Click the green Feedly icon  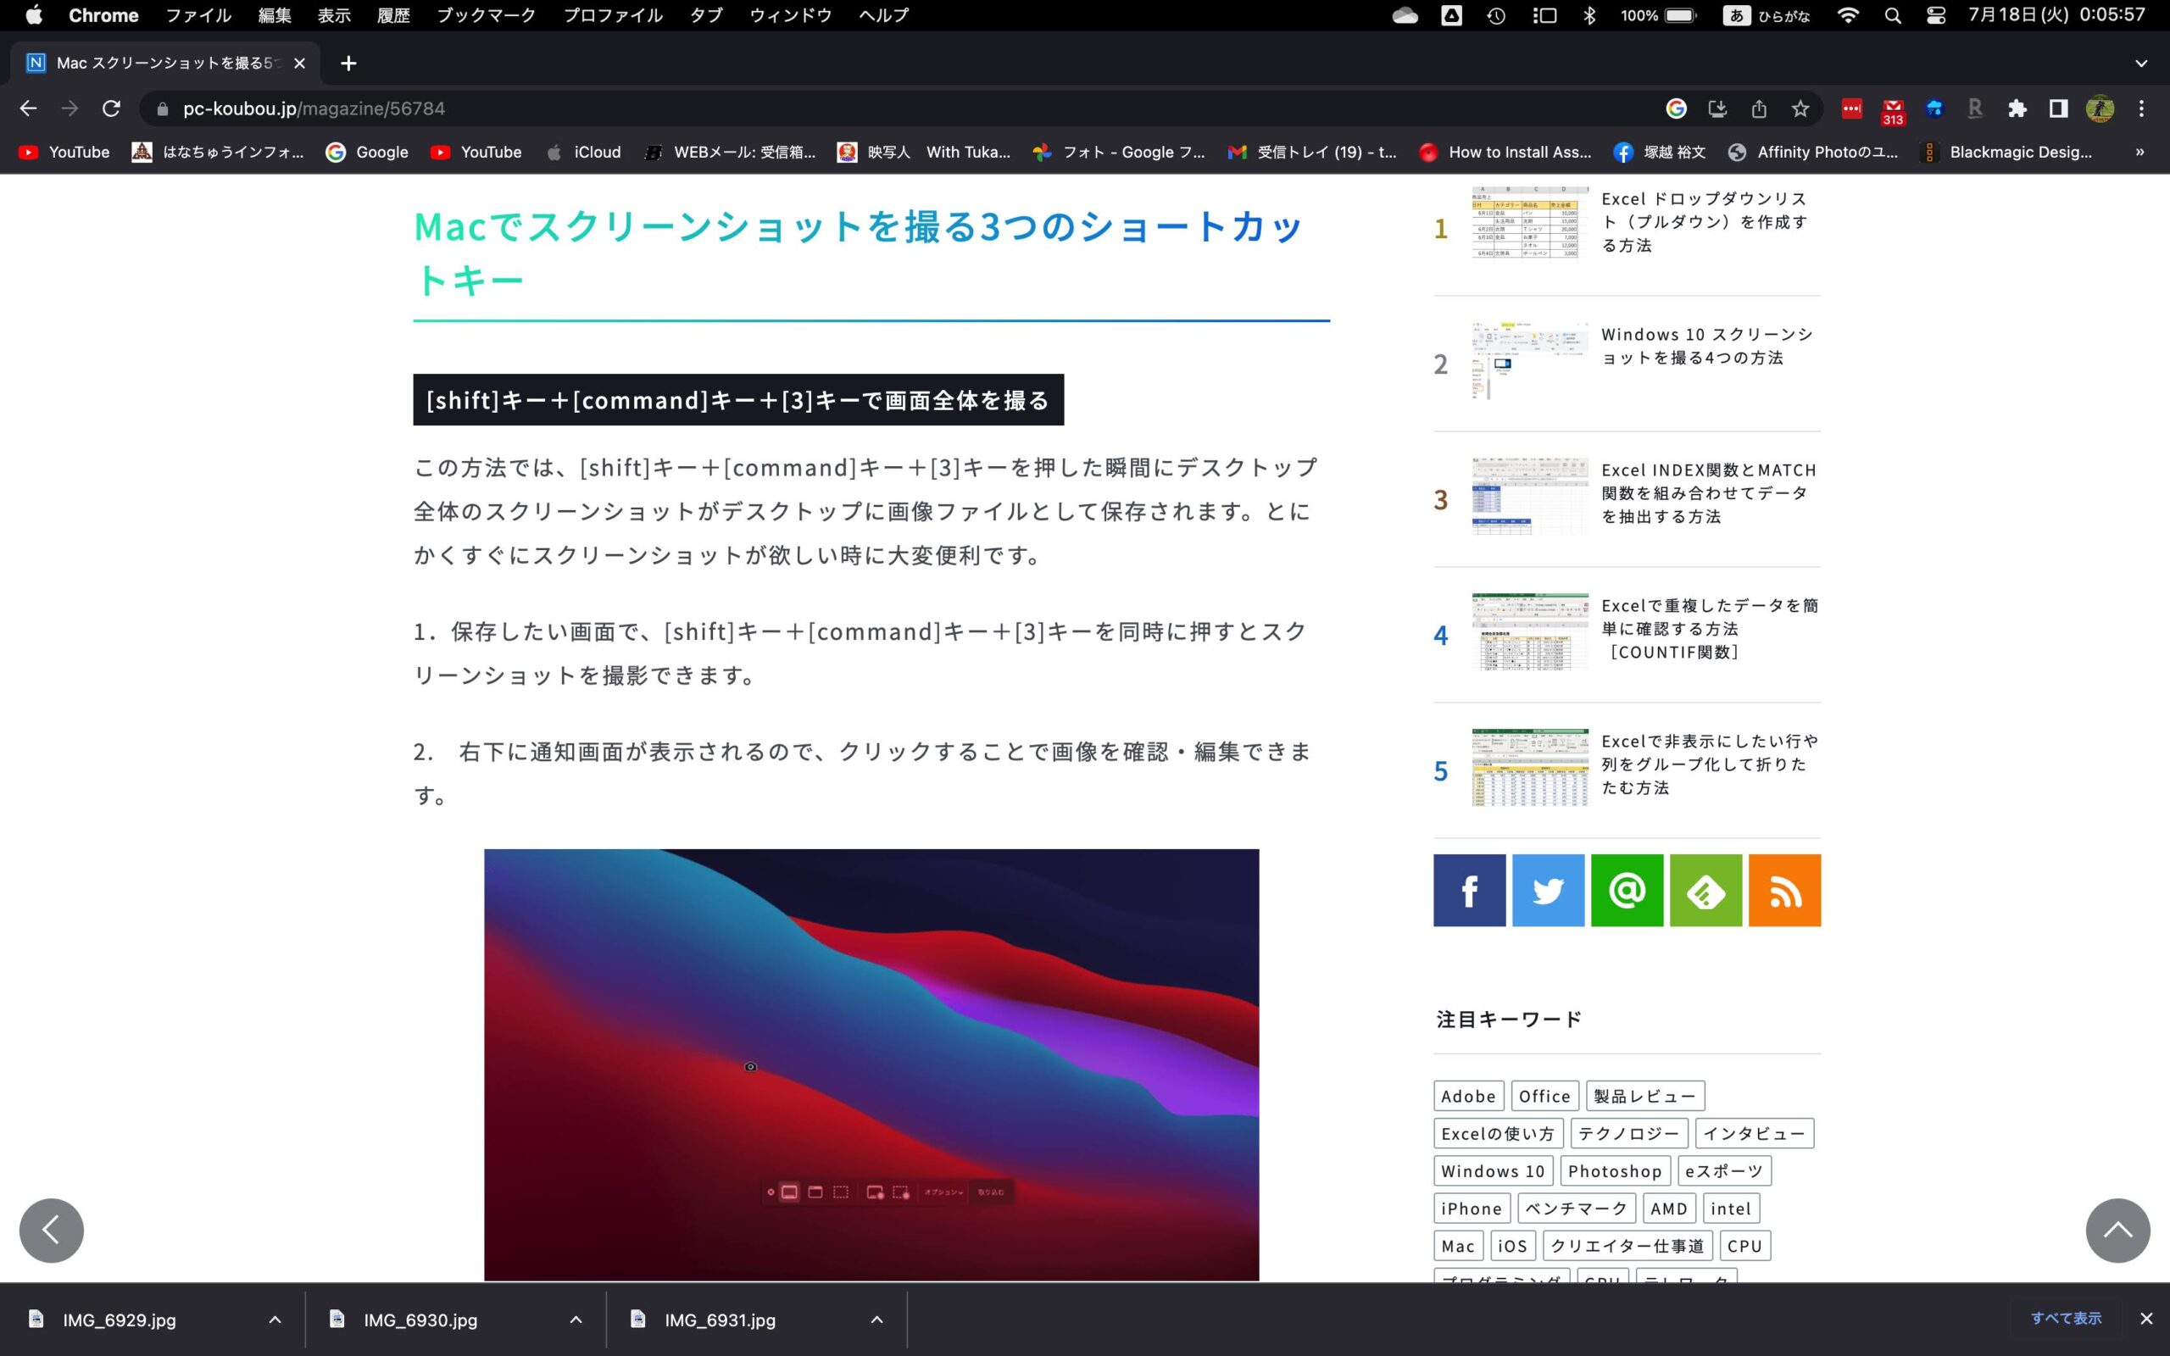point(1705,890)
